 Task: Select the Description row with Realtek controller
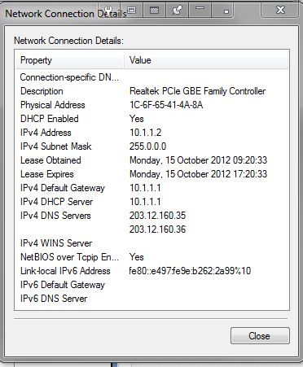(x=151, y=91)
